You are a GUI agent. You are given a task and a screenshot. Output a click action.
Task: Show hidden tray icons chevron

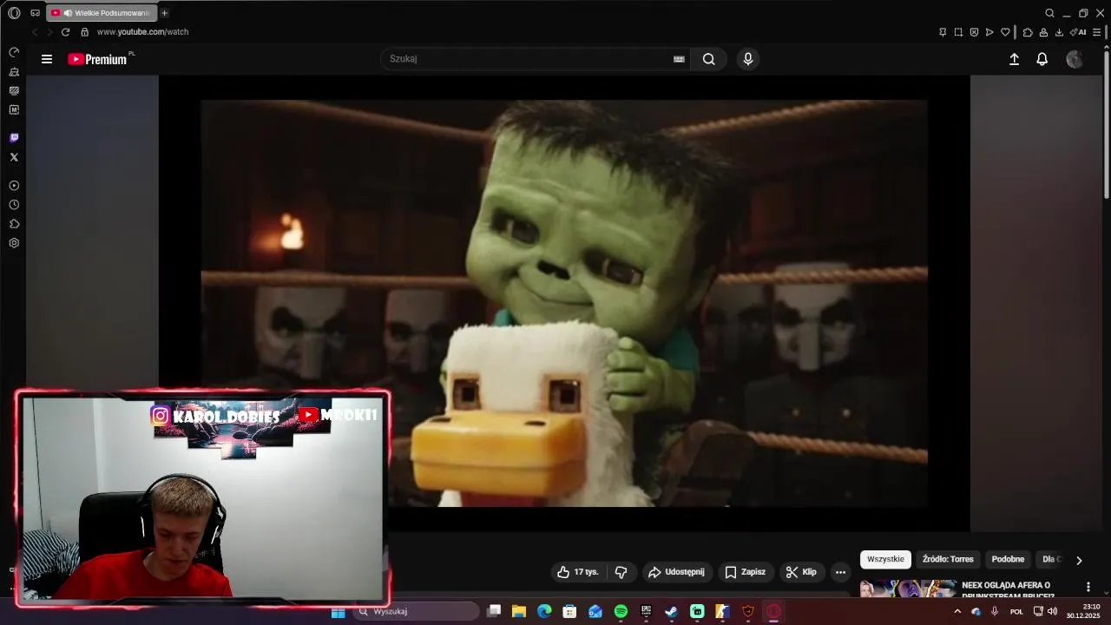pyautogui.click(x=957, y=612)
